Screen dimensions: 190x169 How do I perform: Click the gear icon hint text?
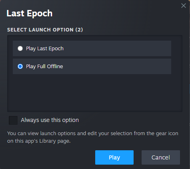93,137
